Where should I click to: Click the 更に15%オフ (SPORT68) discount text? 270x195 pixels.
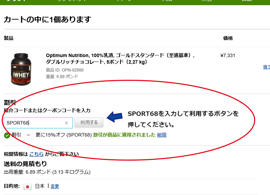coord(63,135)
